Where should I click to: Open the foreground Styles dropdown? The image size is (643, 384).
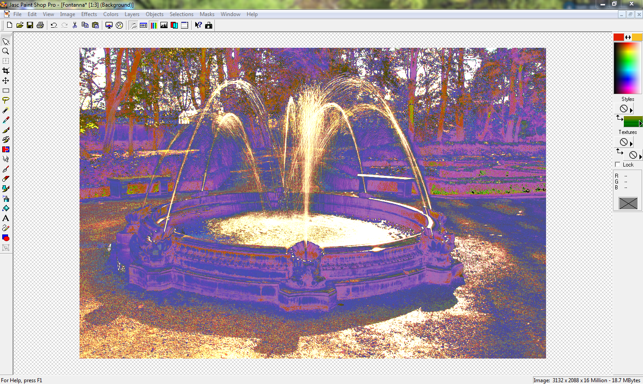[624, 109]
